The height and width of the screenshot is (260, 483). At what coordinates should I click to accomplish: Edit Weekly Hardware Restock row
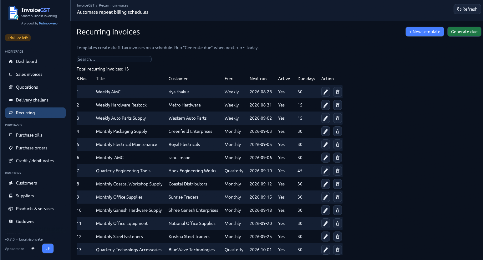(x=326, y=105)
